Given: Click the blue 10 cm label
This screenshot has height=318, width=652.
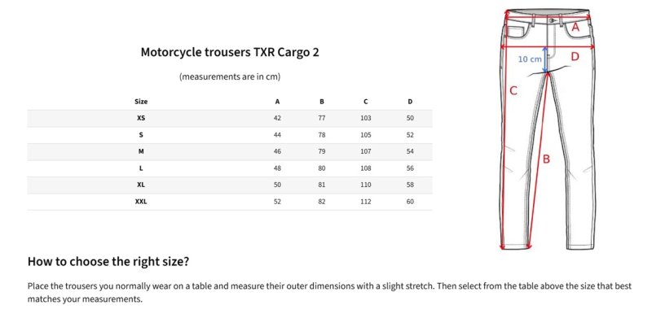Looking at the screenshot, I should [x=530, y=59].
